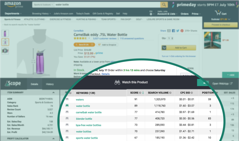The height and width of the screenshot is (141, 239).
Task: Click the Amazon search input field
Action: click(107, 5)
